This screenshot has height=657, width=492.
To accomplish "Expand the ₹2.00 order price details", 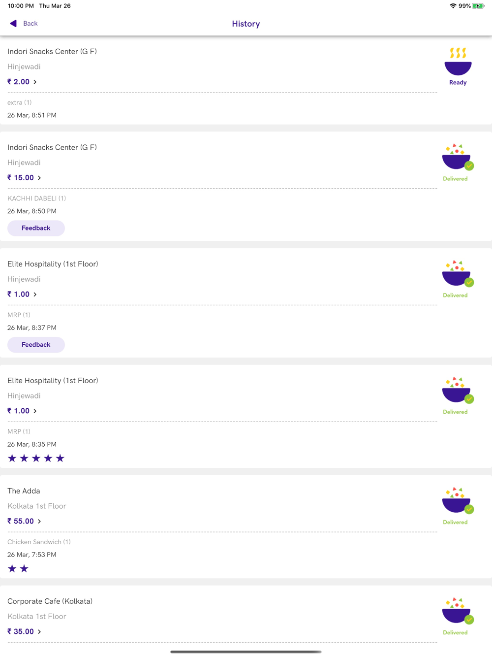I will click(22, 82).
